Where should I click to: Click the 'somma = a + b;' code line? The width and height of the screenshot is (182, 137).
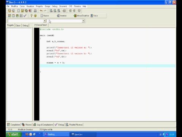click(56, 63)
